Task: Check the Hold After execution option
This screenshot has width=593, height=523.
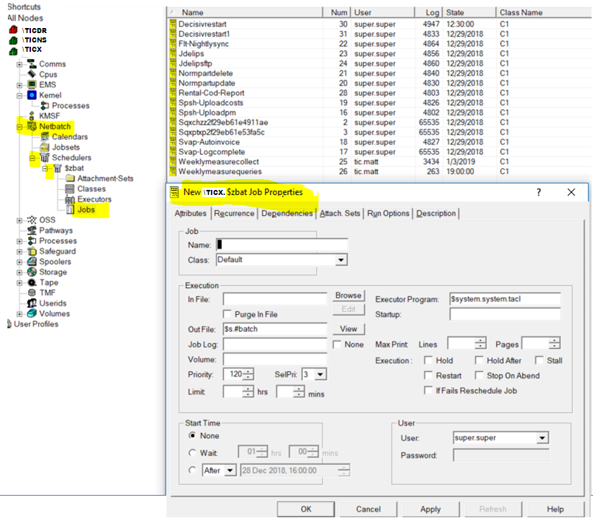Action: click(479, 360)
